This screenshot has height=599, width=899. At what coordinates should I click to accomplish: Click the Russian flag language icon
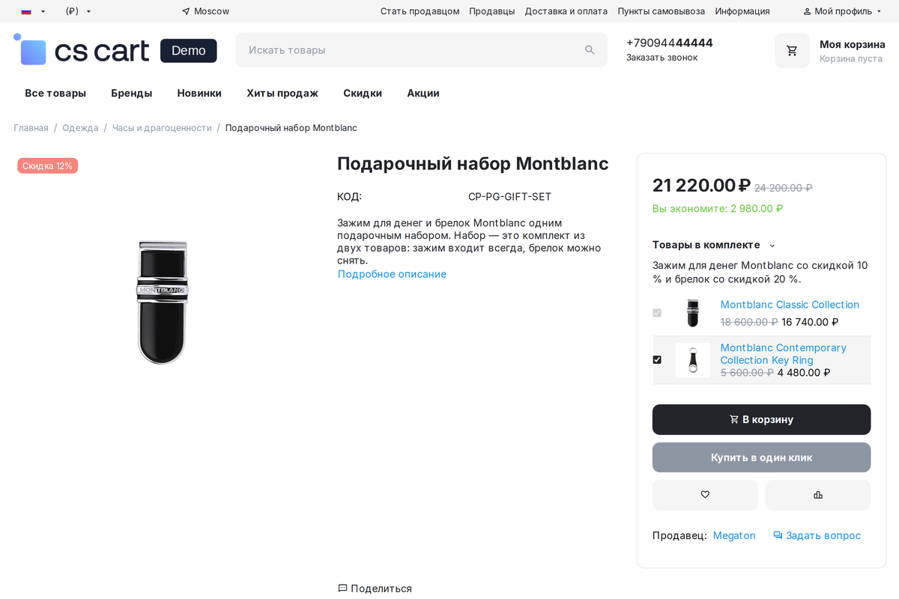point(26,11)
